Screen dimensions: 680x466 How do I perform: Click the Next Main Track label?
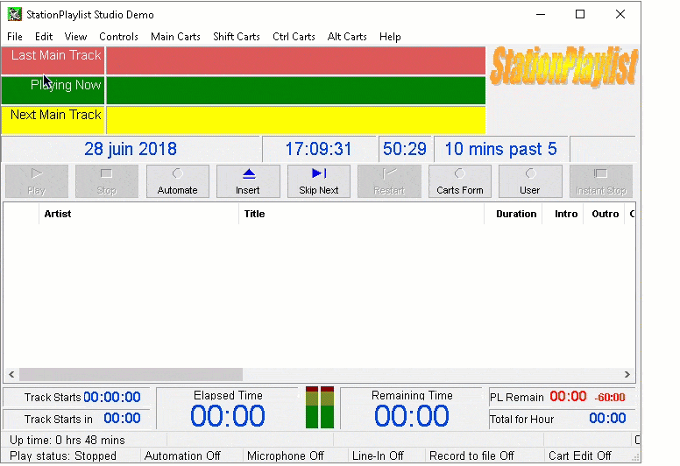click(53, 120)
